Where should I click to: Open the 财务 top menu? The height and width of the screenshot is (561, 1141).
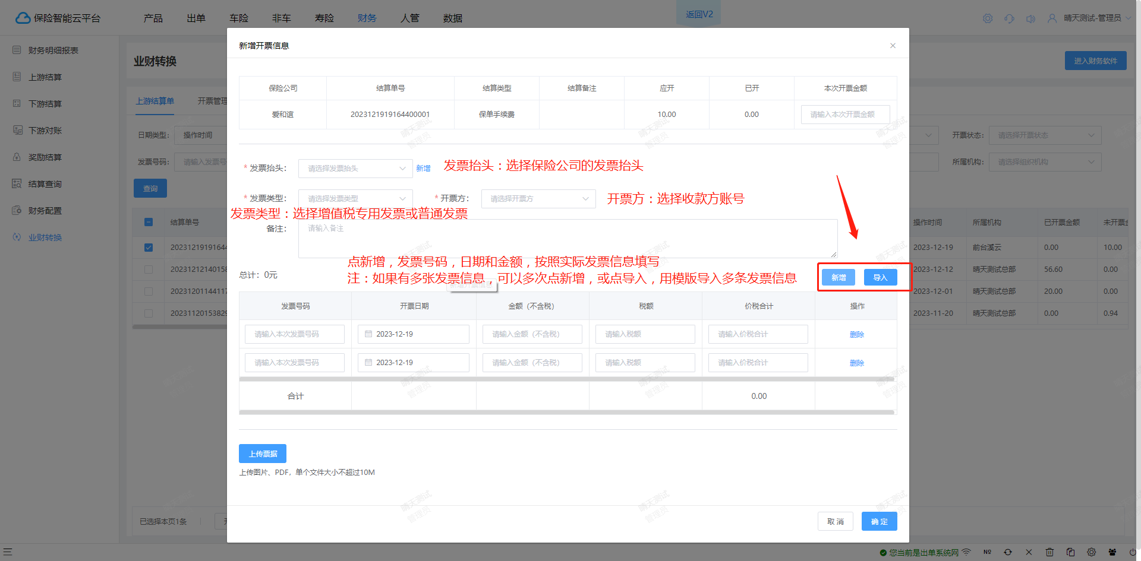pyautogui.click(x=367, y=18)
